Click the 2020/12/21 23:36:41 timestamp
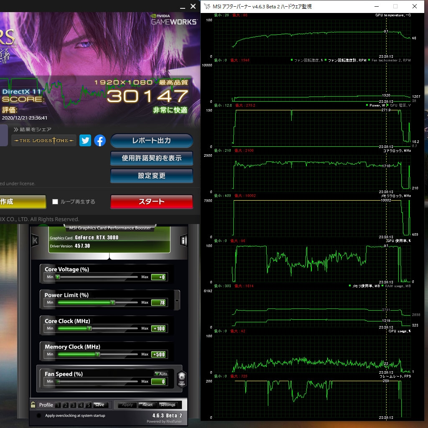 pyautogui.click(x=25, y=118)
